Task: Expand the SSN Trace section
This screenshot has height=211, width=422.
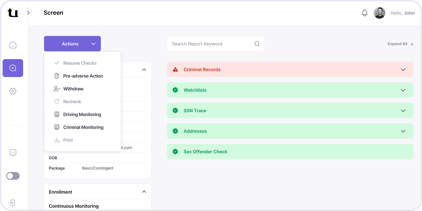Action: click(403, 111)
